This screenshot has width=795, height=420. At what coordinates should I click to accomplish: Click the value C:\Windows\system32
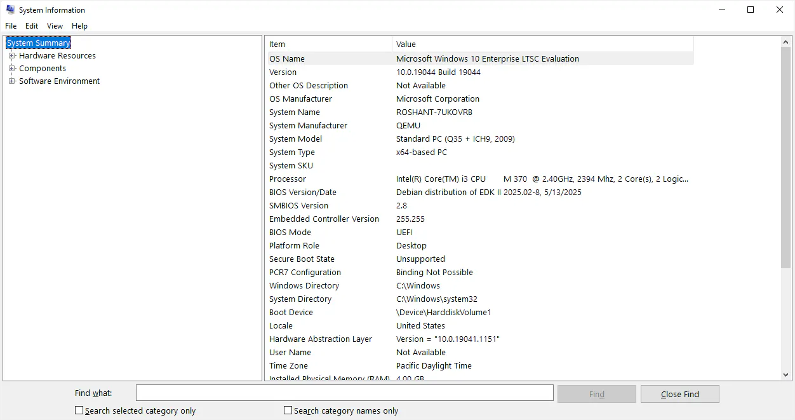437,299
